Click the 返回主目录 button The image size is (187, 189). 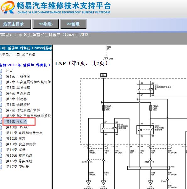15,24
